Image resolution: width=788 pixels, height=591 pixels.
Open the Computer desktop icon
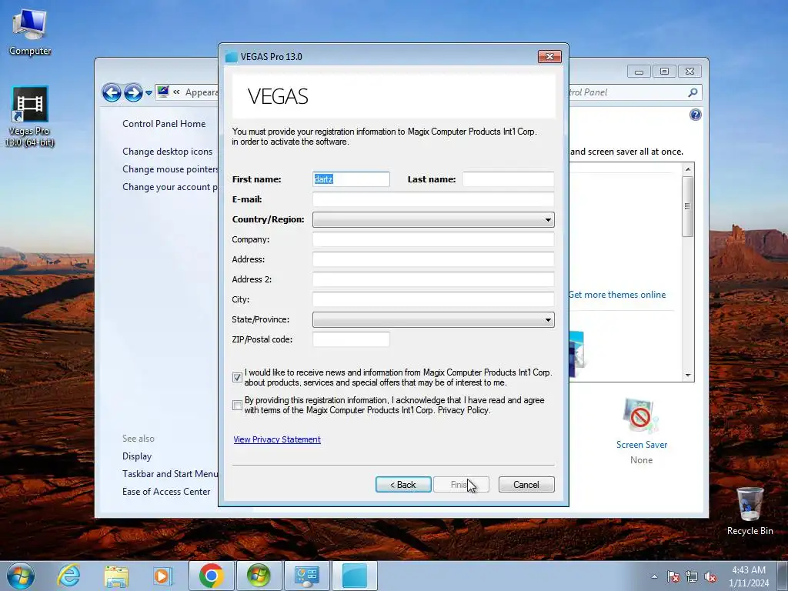pyautogui.click(x=30, y=32)
